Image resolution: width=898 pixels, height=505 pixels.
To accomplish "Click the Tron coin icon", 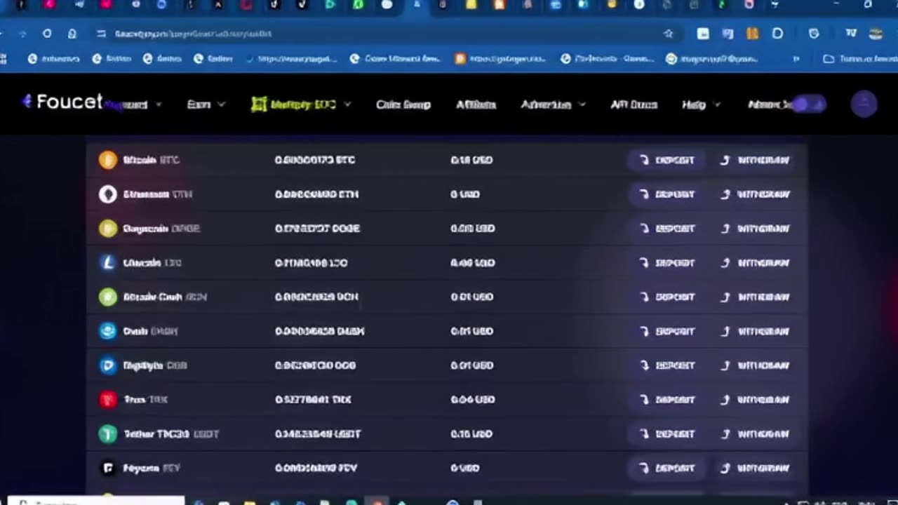I will pyautogui.click(x=107, y=400).
